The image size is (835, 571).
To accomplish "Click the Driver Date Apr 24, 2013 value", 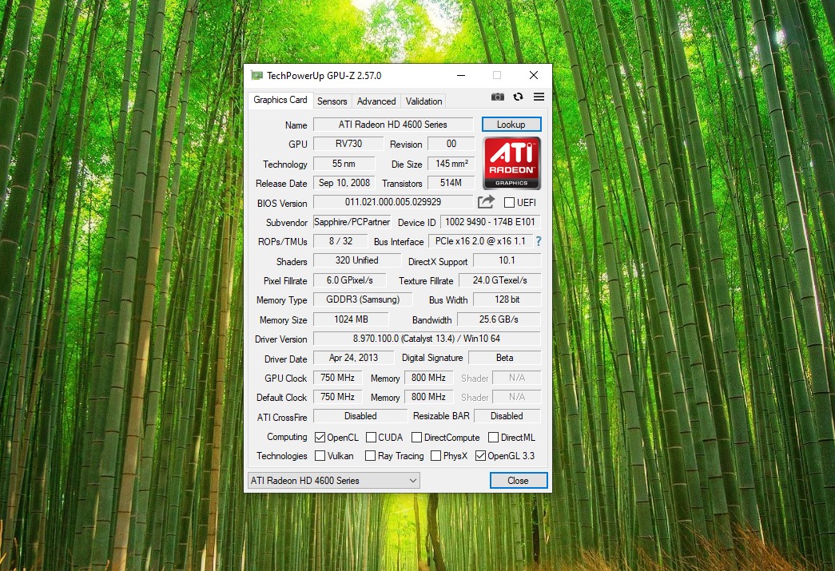I will pyautogui.click(x=353, y=358).
